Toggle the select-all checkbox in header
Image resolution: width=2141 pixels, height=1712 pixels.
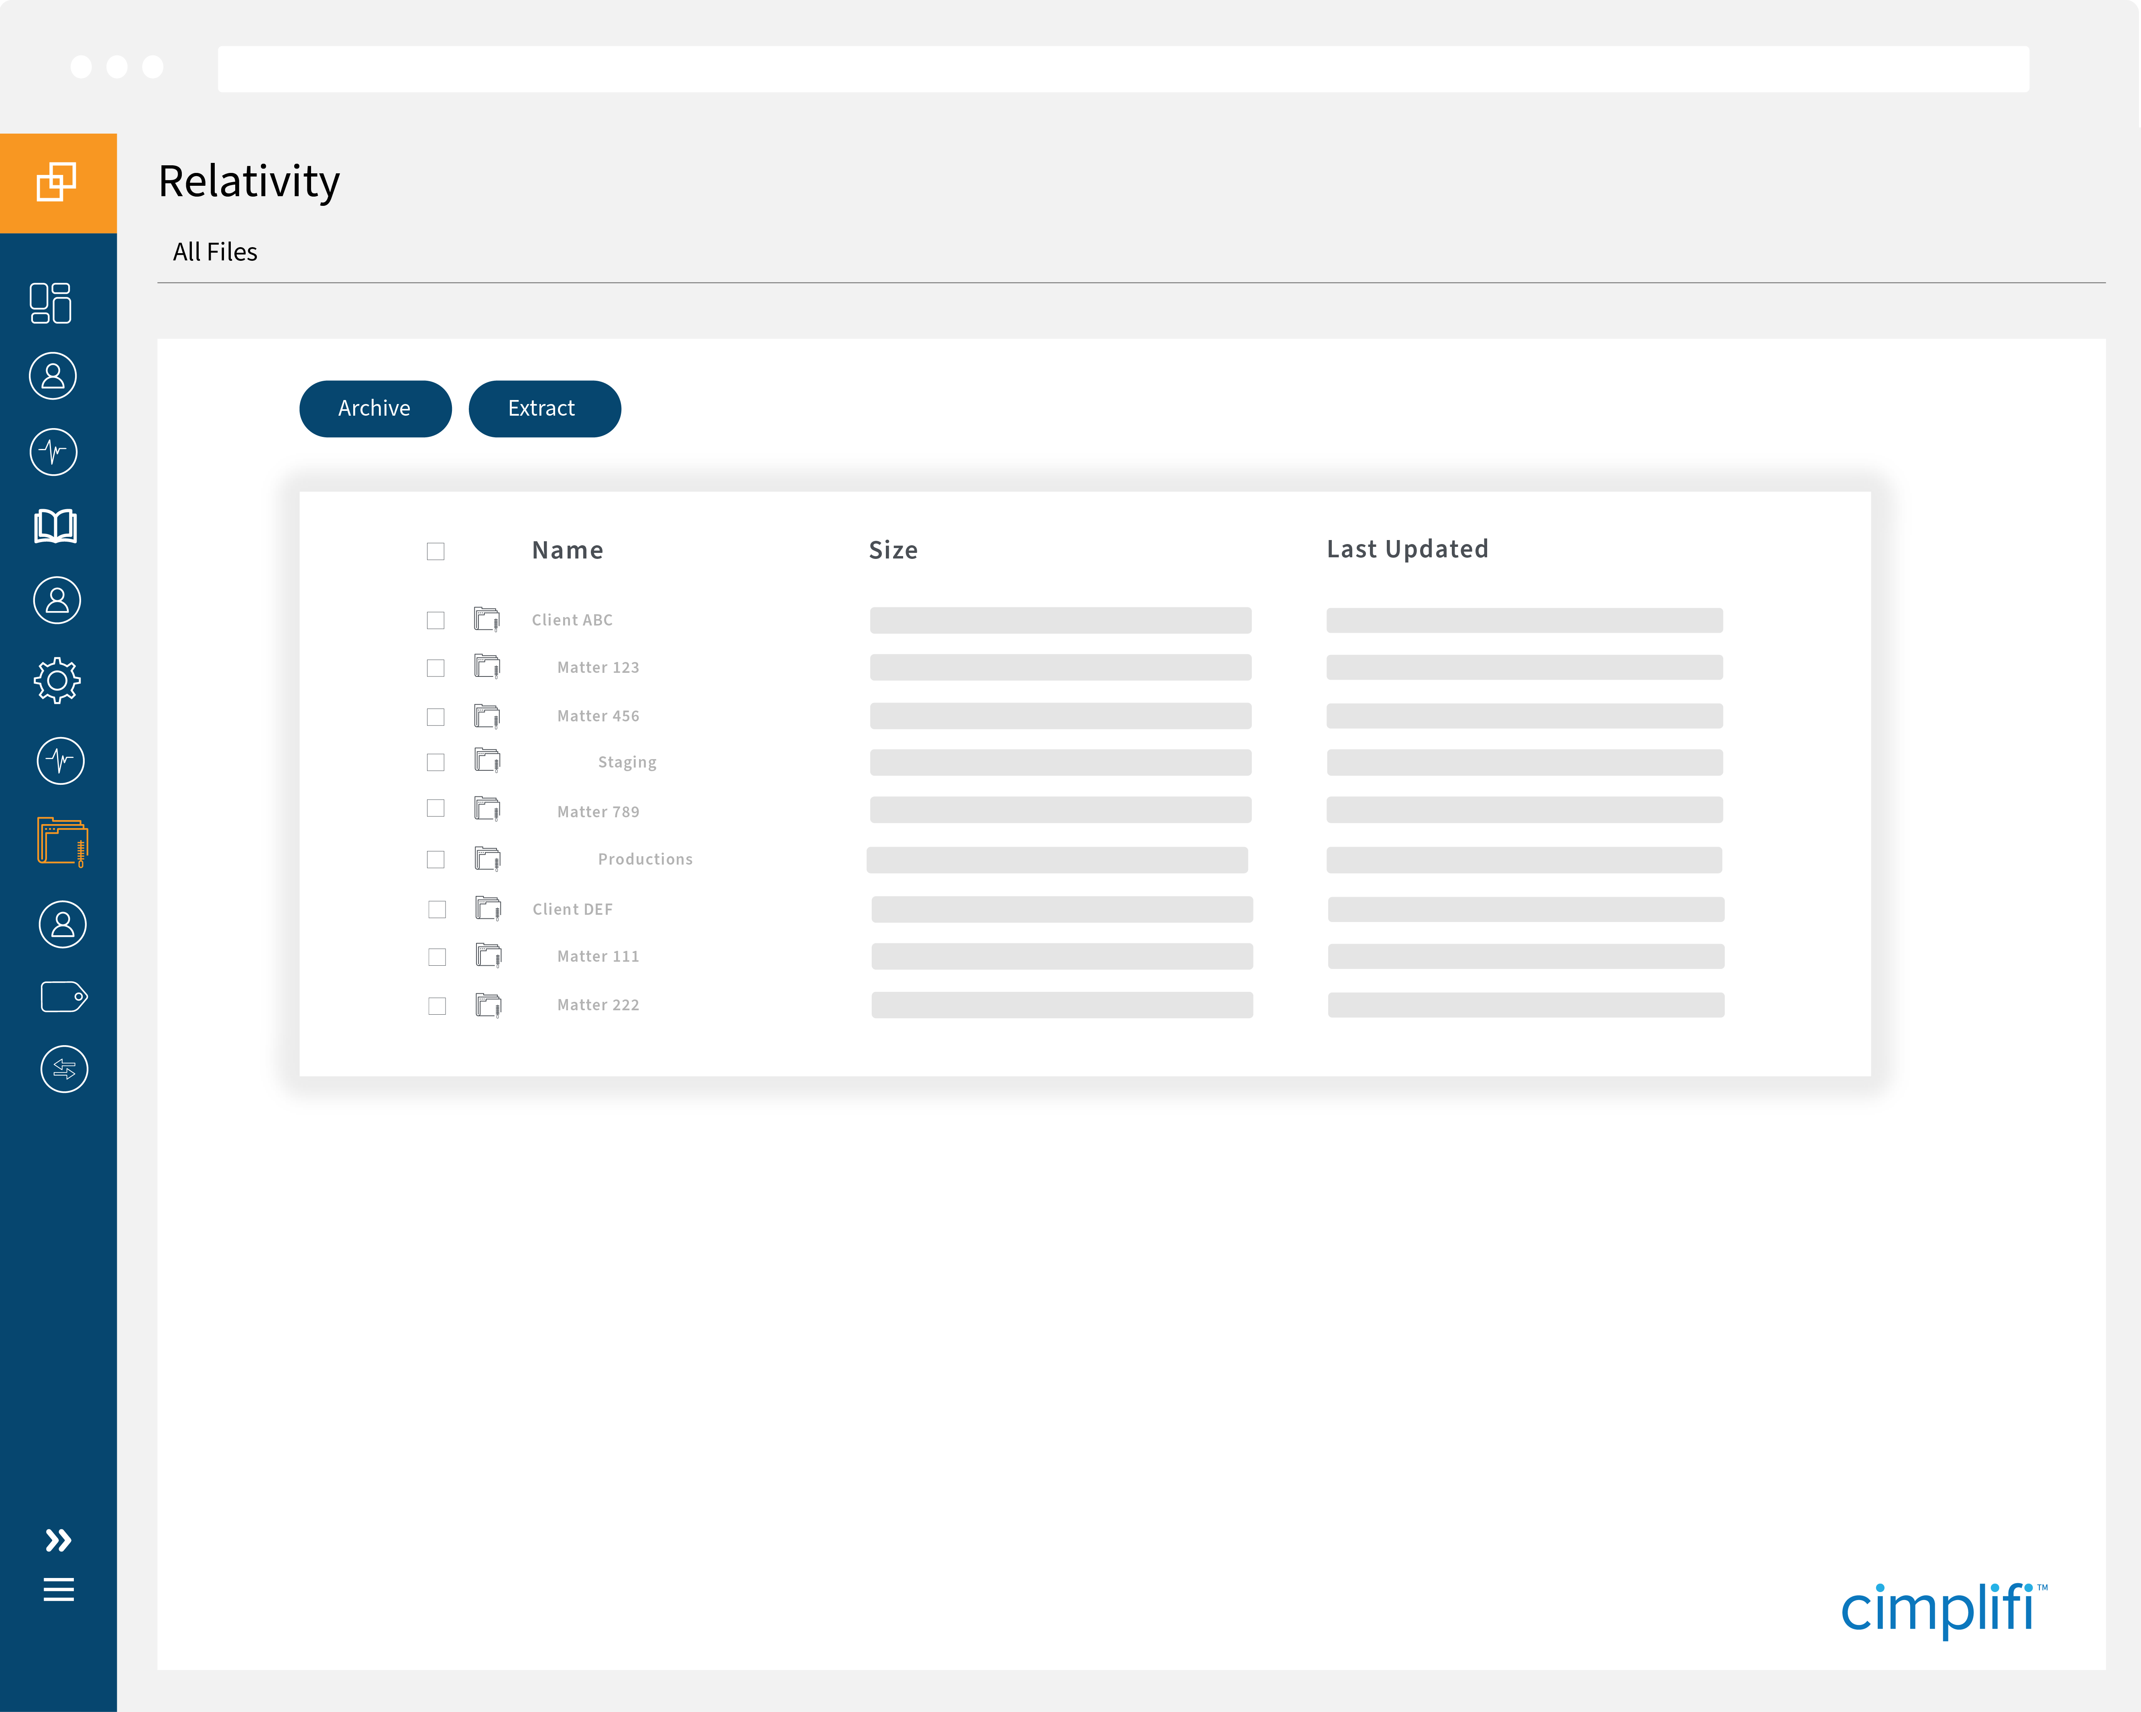click(436, 551)
